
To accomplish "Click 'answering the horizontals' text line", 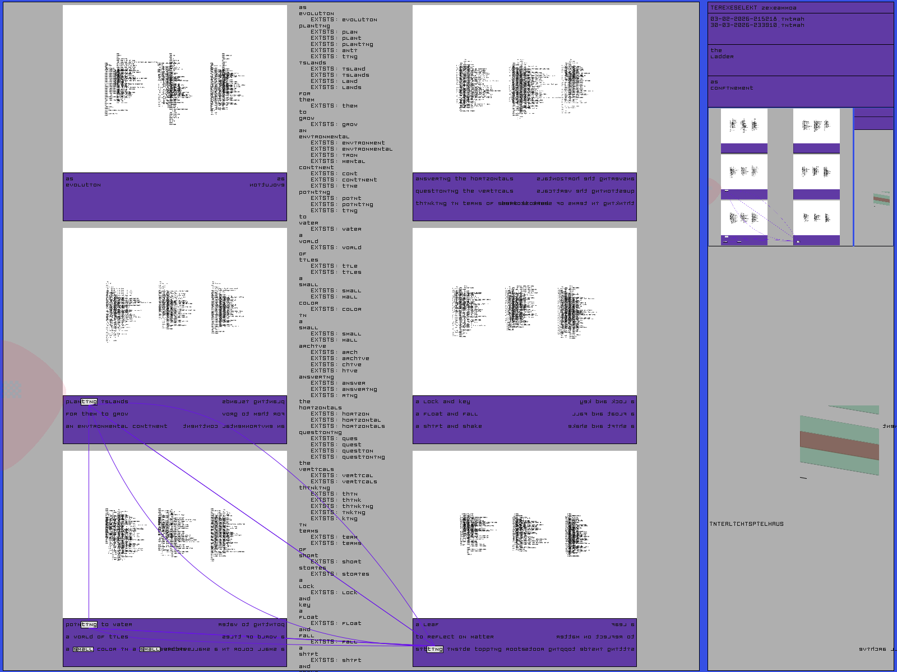I will pyautogui.click(x=464, y=179).
